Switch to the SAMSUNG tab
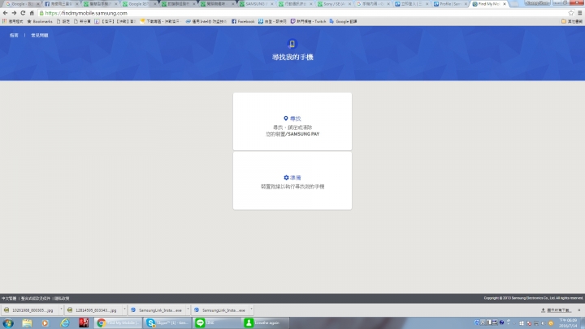The image size is (585, 329). click(x=256, y=4)
